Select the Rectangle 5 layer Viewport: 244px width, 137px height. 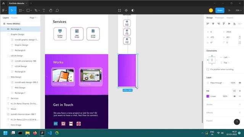coord(20,29)
